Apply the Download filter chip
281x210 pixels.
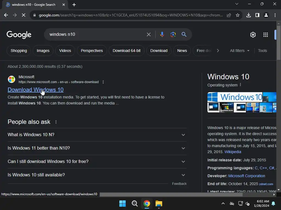[x=159, y=51]
